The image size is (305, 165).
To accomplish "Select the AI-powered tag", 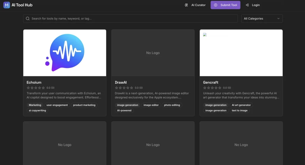I will tap(124, 110).
